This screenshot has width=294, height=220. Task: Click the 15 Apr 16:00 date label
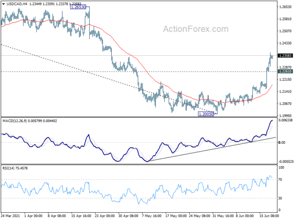point(81,216)
